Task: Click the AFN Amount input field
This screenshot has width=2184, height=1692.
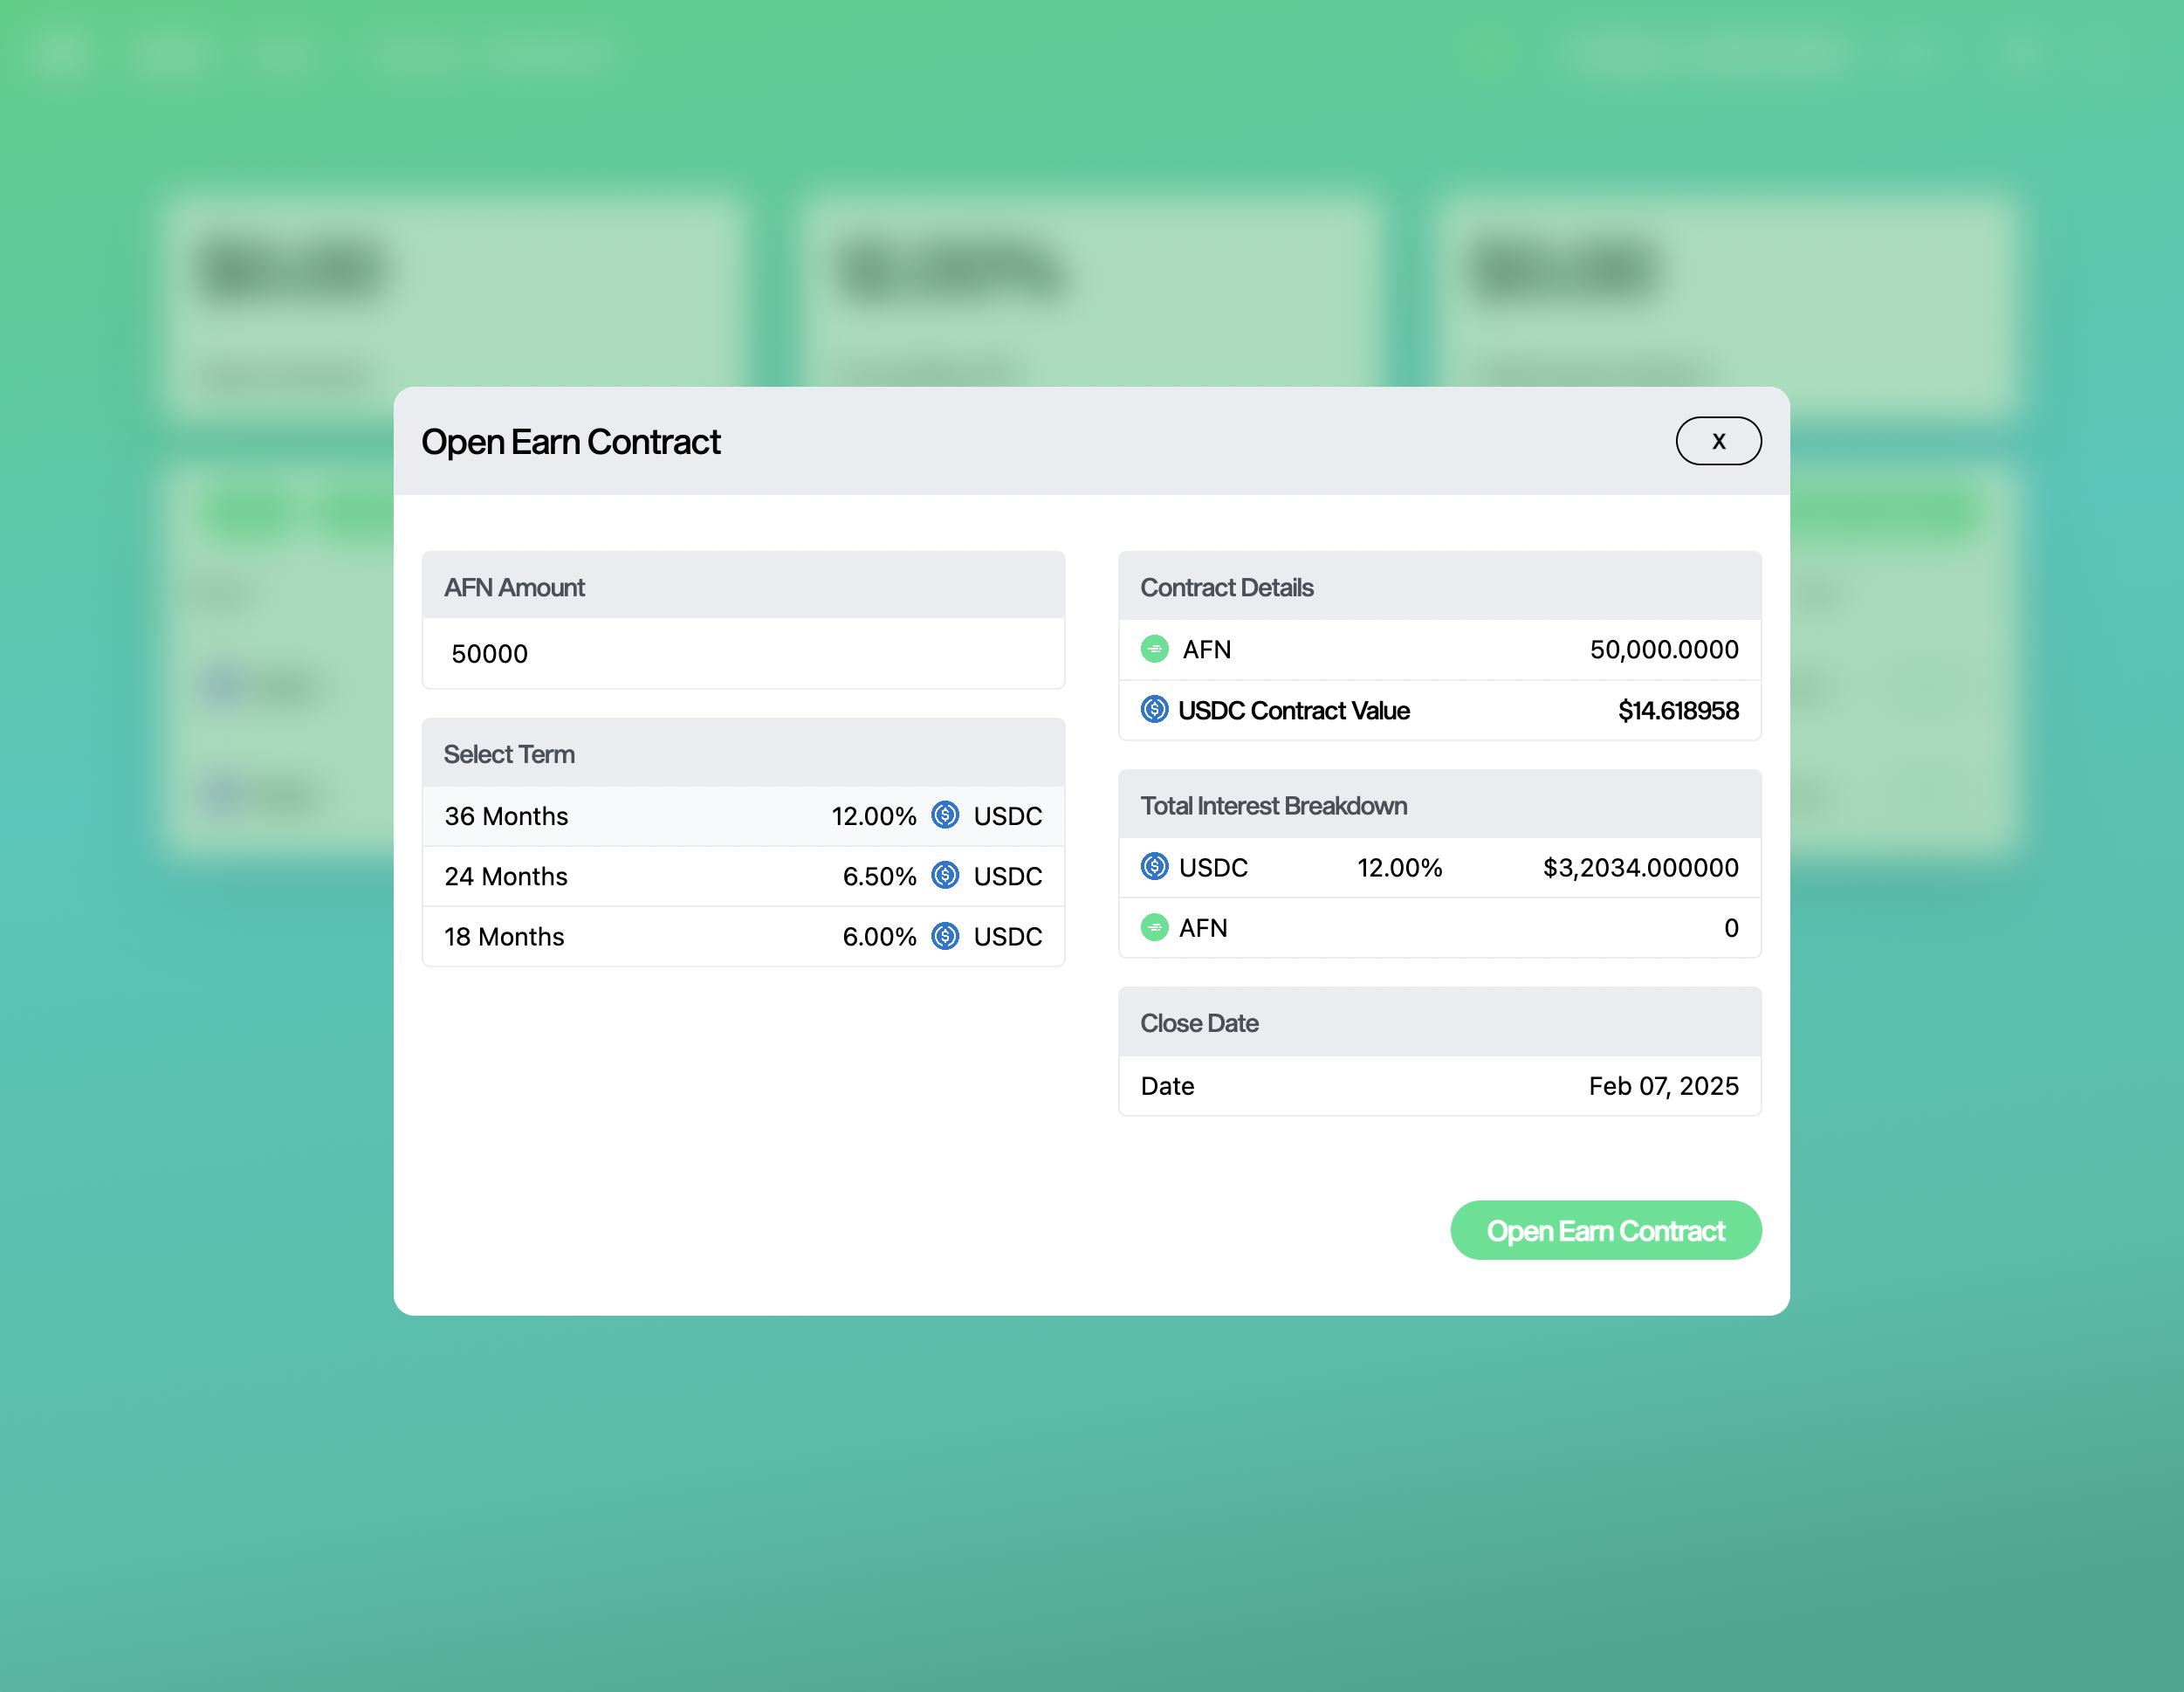Action: (743, 654)
